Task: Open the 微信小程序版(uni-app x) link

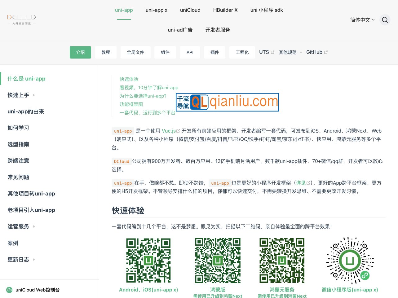Action: click(x=350, y=290)
